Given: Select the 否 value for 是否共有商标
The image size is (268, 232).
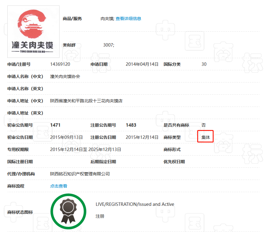Looking at the screenshot, I should (x=203, y=125).
